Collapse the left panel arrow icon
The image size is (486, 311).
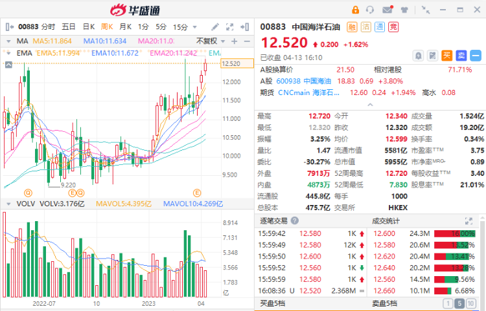point(10,27)
